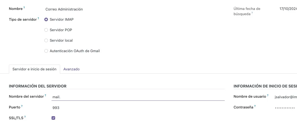Click the help icon beside SSL/TLS label
The height and width of the screenshot is (125, 297).
[25, 117]
